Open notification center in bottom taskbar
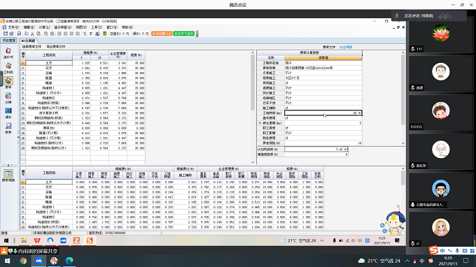Image resolution: width=476 pixels, height=267 pixels. [465, 261]
